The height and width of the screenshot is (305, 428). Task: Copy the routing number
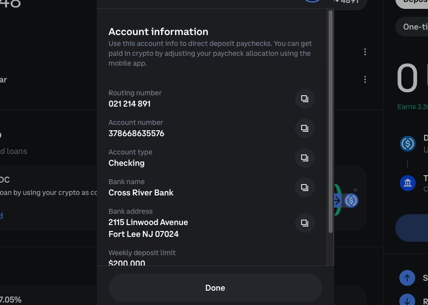point(304,99)
